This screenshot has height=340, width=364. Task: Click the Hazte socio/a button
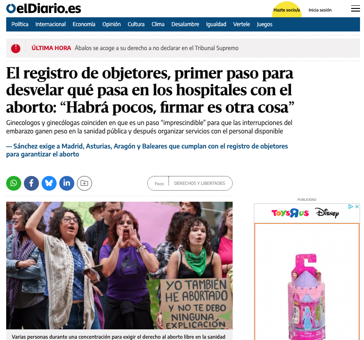point(287,10)
